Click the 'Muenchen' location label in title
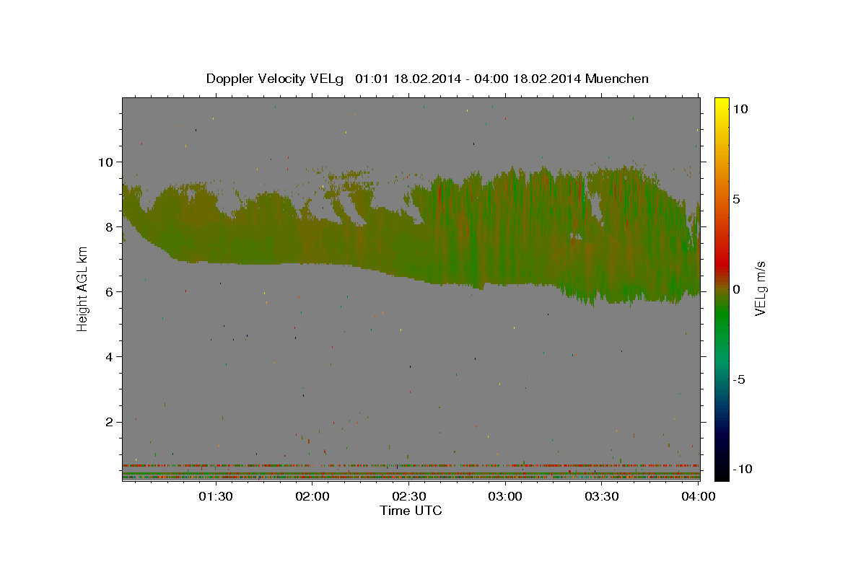Image resolution: width=866 pixels, height=577 pixels. [618, 79]
